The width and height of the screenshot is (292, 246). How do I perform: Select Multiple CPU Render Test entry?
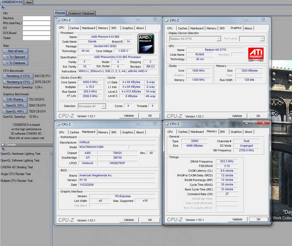point(16,181)
